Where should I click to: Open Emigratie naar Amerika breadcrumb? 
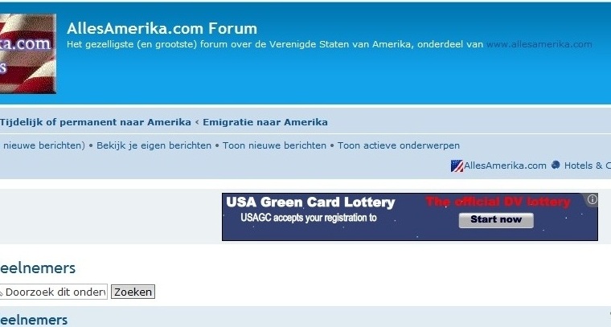(x=265, y=122)
